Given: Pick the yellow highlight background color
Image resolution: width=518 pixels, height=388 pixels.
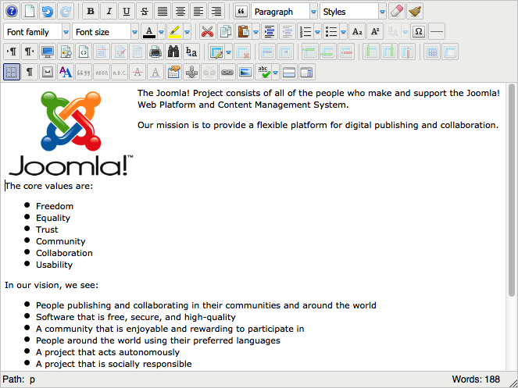Looking at the screenshot, I should click(174, 32).
